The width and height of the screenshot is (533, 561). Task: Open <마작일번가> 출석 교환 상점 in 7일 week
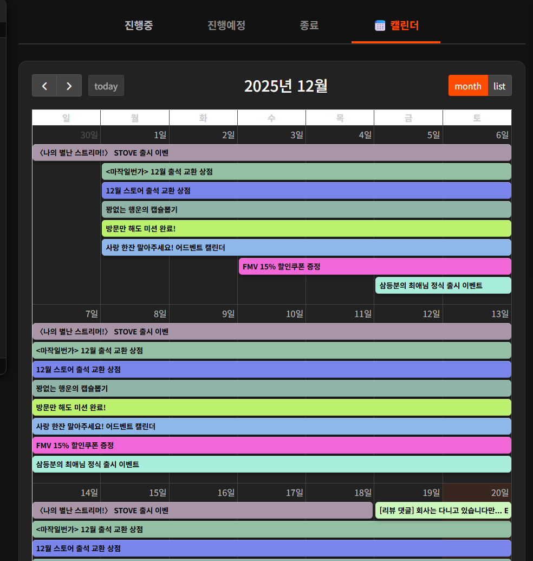(271, 350)
